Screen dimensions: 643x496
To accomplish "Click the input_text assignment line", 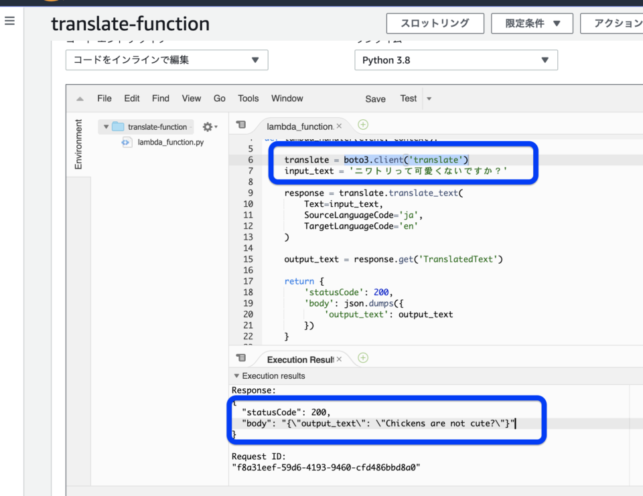I will (396, 171).
